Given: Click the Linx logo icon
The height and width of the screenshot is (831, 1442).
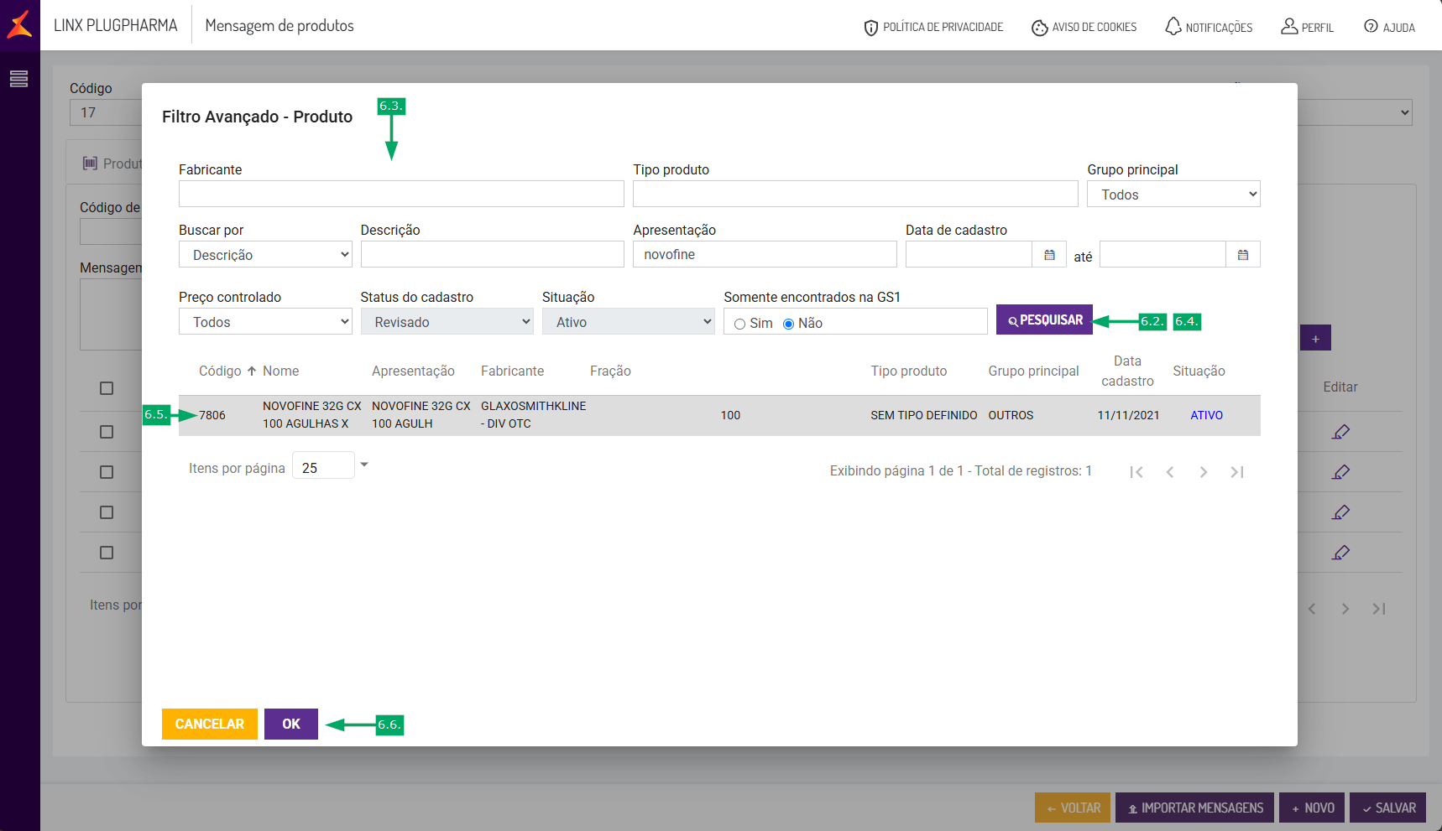Looking at the screenshot, I should 19,24.
